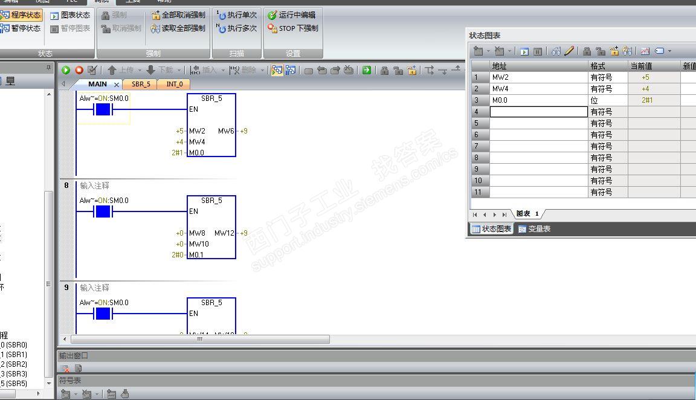
Task: Click 执行多次 scan button
Action: (237, 28)
